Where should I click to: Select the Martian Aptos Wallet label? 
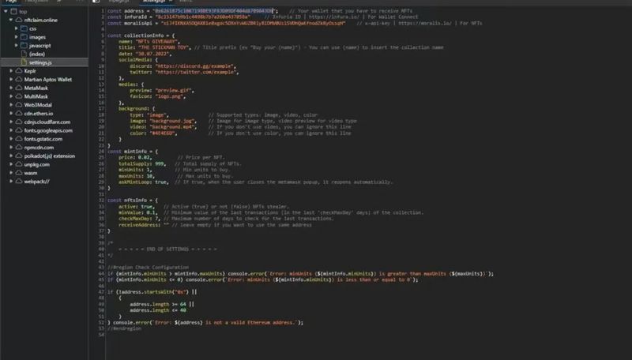pyautogui.click(x=48, y=79)
